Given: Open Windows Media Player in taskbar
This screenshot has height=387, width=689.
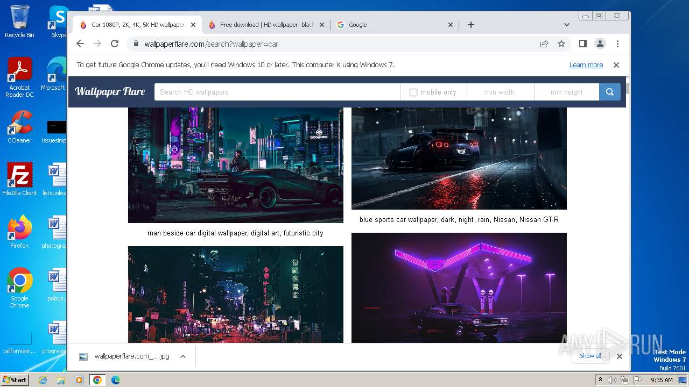Looking at the screenshot, I should tap(79, 380).
